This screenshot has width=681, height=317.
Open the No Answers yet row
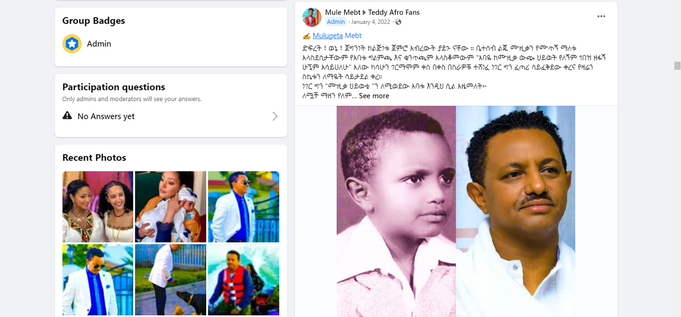tap(171, 116)
